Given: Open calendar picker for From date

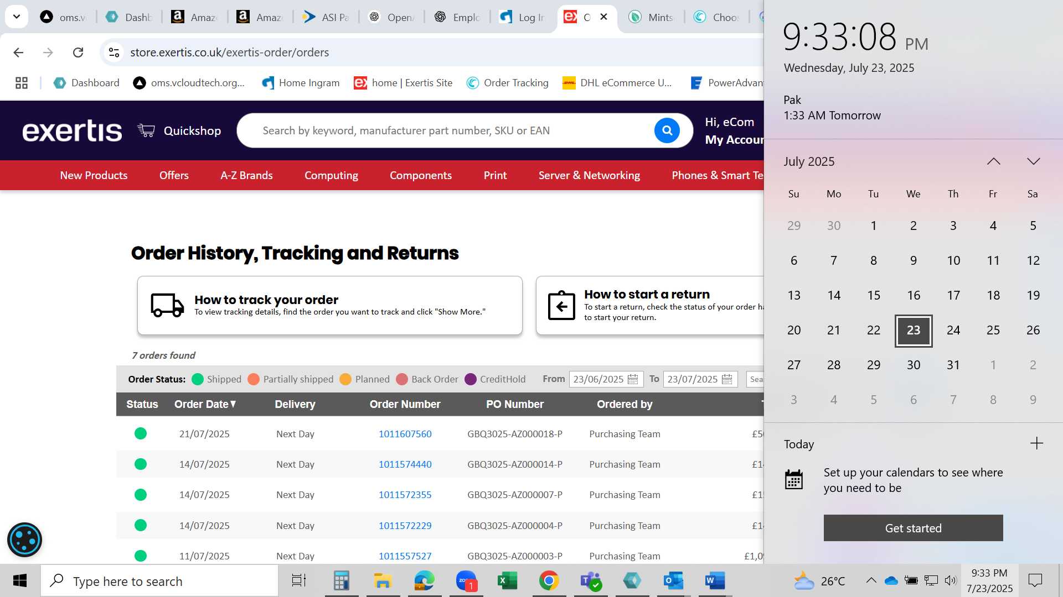Looking at the screenshot, I should [x=633, y=379].
